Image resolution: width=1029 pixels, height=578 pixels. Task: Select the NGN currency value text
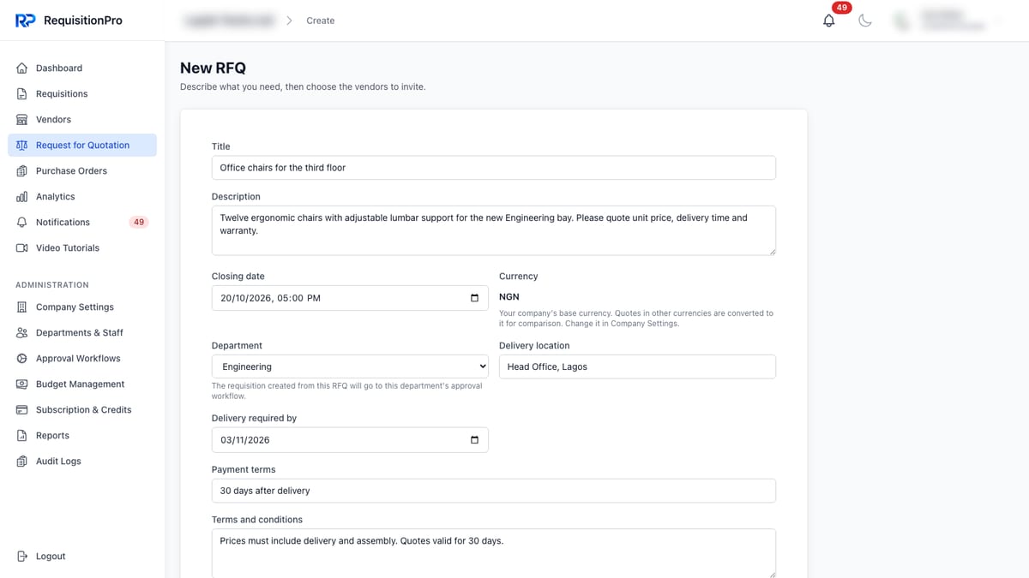coord(509,296)
